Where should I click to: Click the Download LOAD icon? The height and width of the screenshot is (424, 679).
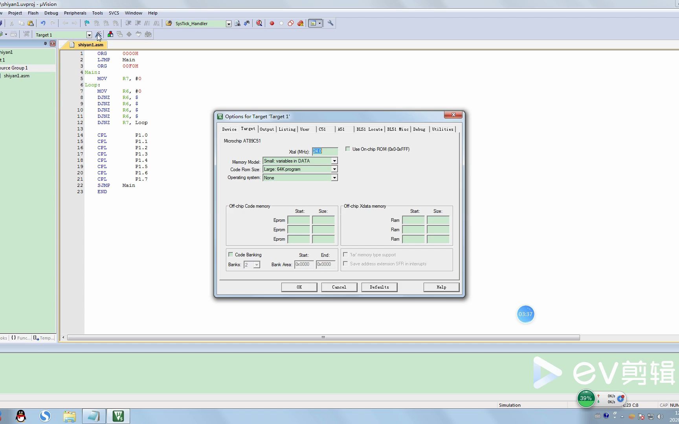coord(26,34)
